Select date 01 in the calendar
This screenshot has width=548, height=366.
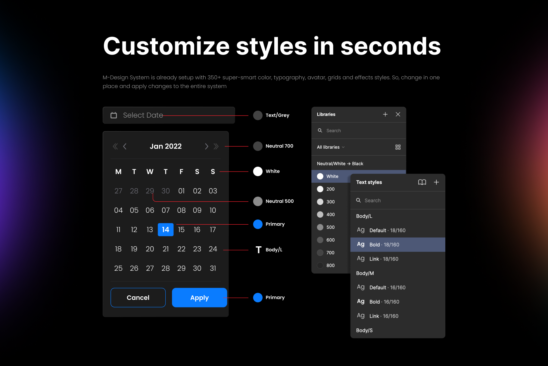click(181, 191)
